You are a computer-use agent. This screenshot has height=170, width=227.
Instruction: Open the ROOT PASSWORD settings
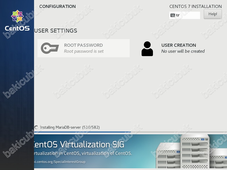pos(83,48)
